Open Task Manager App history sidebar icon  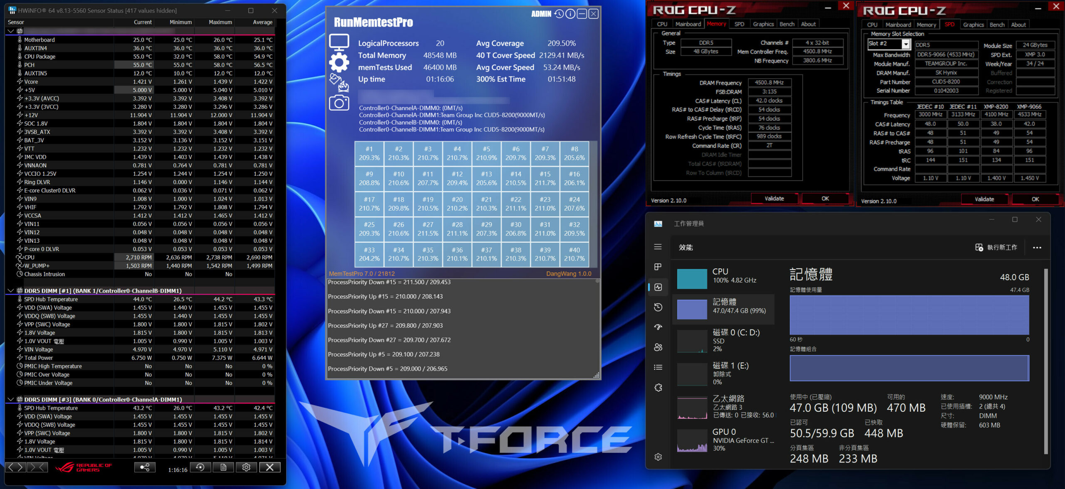coord(658,307)
